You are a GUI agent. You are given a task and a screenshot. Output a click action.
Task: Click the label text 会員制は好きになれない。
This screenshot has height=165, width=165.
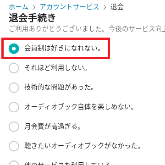click(63, 49)
